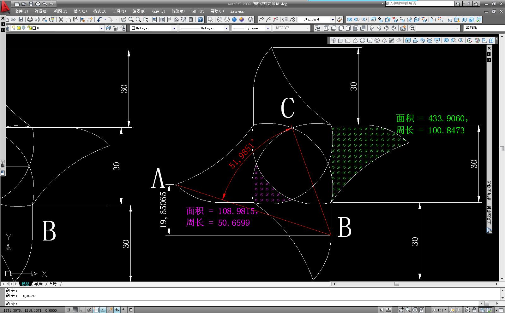Open Plot Preview from the toolbar

(37, 19)
